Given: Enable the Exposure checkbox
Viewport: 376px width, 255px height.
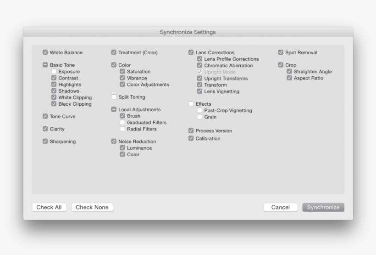Looking at the screenshot, I should 54,72.
